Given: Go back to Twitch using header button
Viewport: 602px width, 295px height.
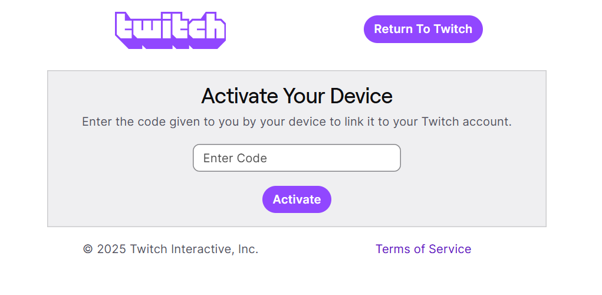Looking at the screenshot, I should [423, 29].
